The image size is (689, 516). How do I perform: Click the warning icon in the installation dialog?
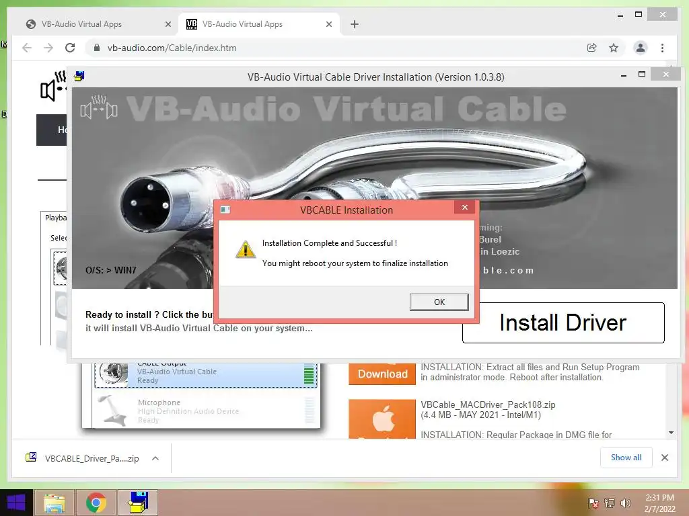click(x=245, y=249)
